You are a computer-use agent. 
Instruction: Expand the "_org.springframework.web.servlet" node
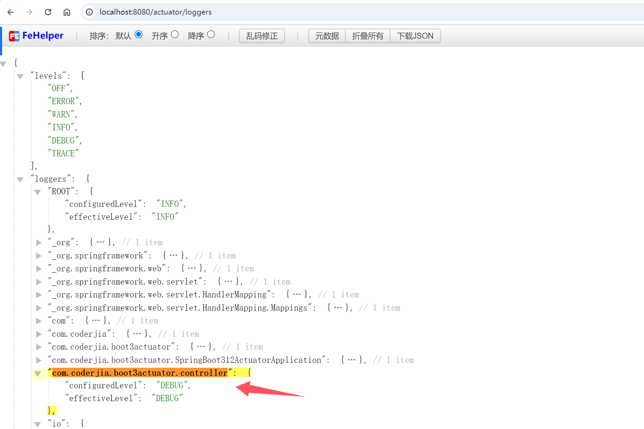coord(39,282)
